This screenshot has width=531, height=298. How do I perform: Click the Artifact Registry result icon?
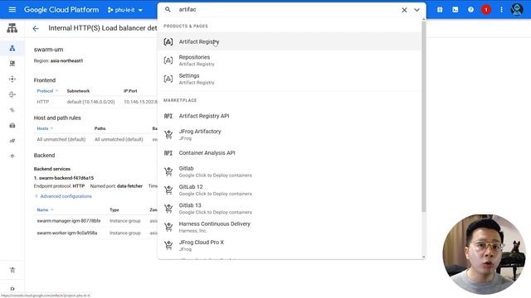168,41
